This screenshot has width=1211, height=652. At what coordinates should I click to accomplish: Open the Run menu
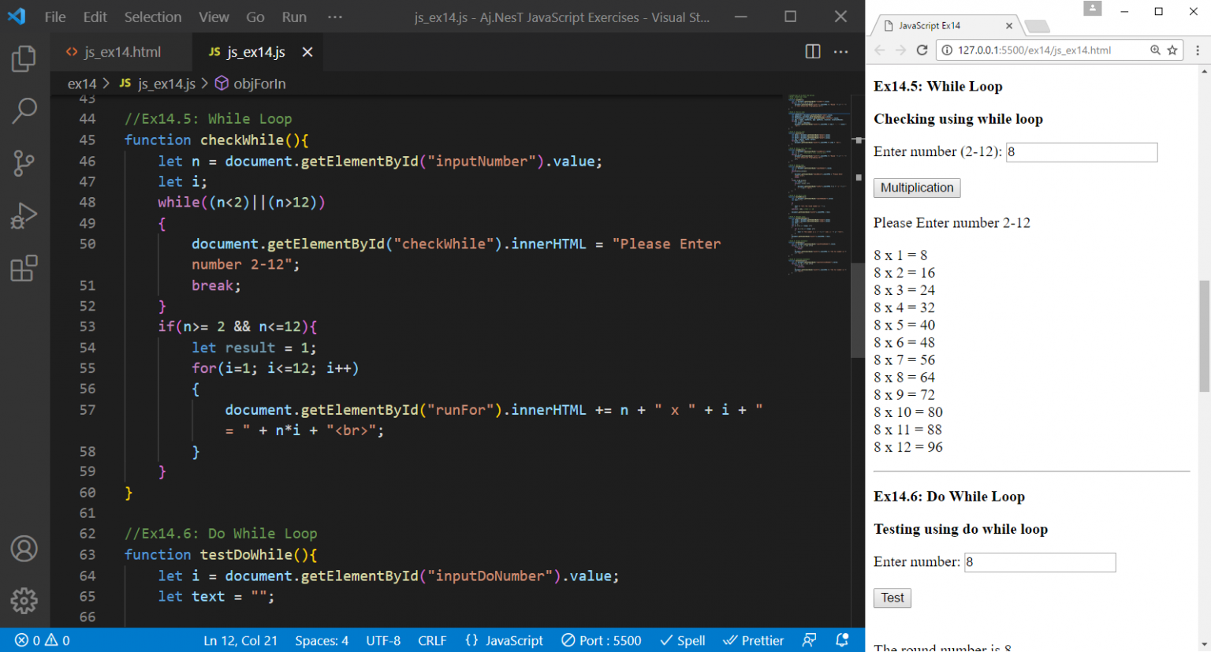(293, 17)
